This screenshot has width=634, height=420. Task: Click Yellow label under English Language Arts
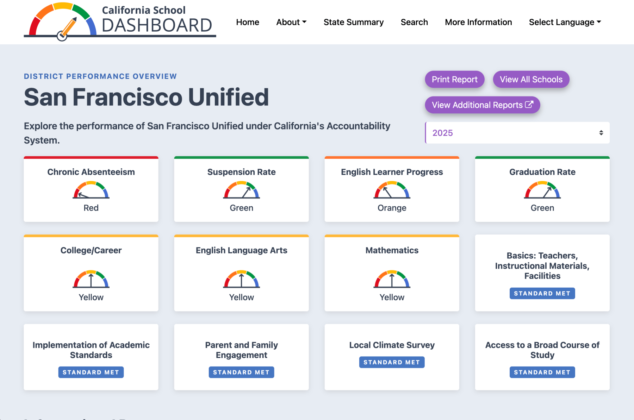(241, 297)
